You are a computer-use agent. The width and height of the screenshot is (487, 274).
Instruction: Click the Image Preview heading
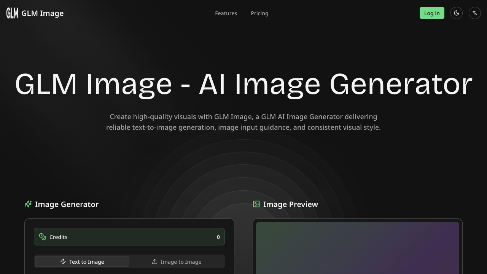click(x=291, y=204)
